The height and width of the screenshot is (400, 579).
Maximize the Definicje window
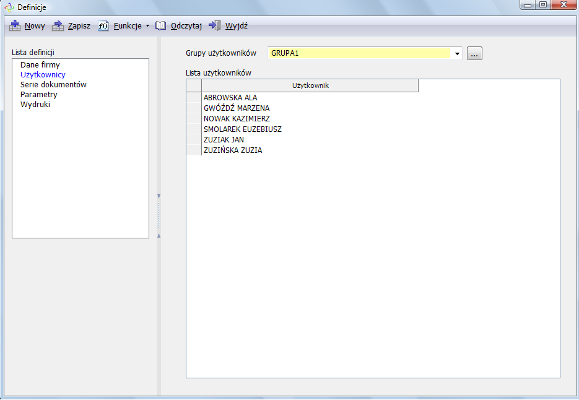click(543, 5)
